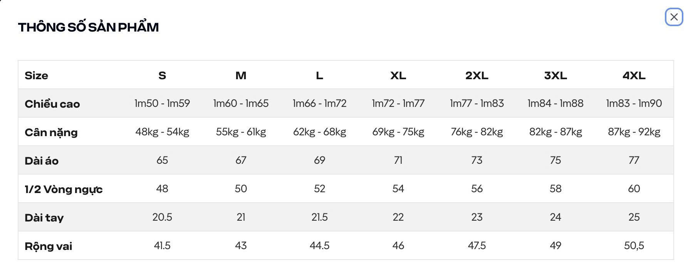688x273 pixels.
Task: Select the shoulder width value '50,5'
Action: tap(634, 246)
